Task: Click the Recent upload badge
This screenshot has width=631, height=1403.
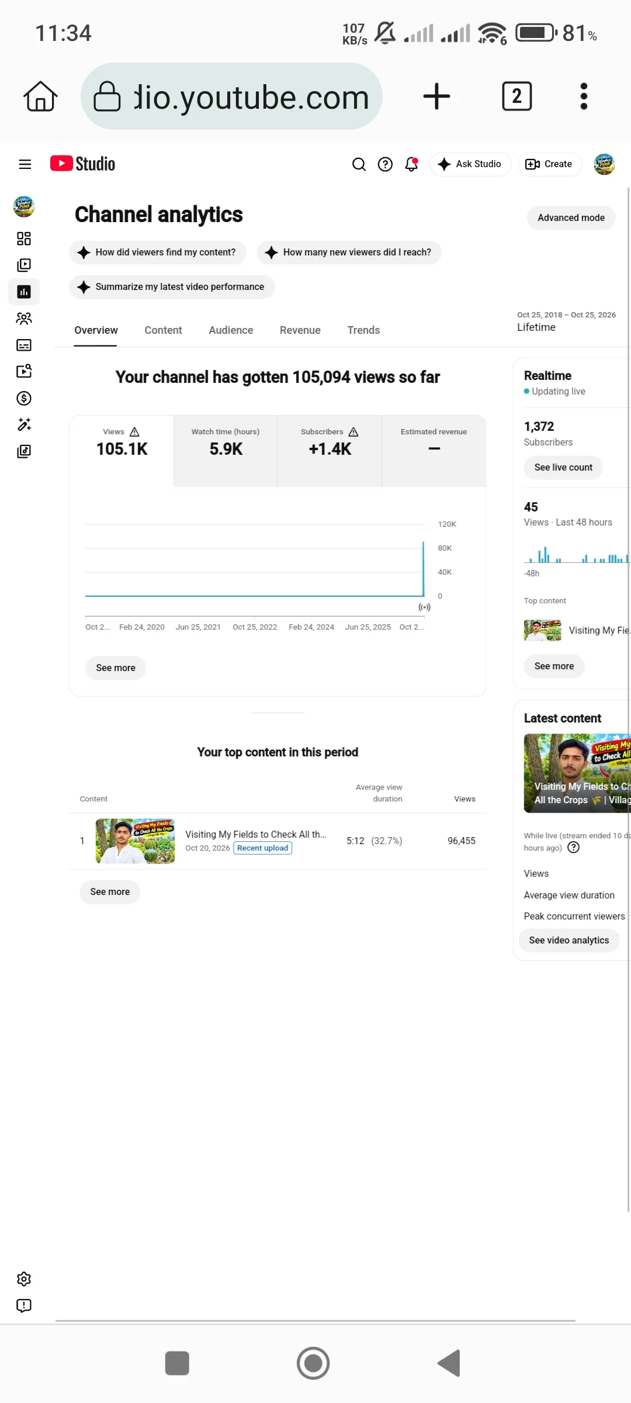Action: (263, 848)
